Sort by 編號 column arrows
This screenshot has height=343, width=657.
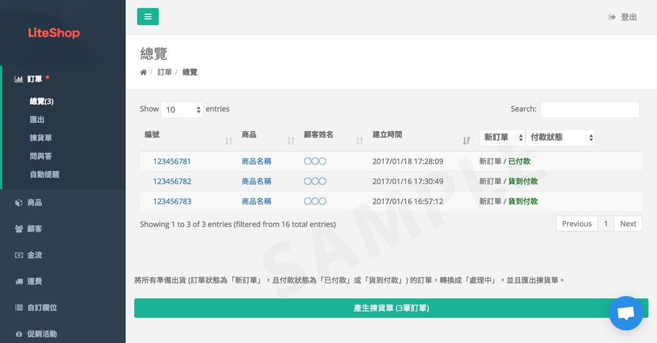point(229,141)
